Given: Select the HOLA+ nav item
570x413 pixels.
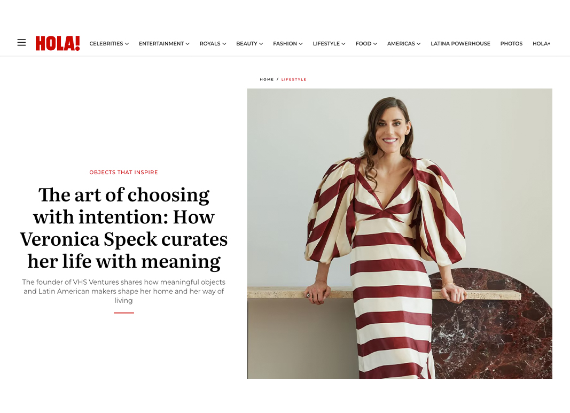Looking at the screenshot, I should 541,44.
